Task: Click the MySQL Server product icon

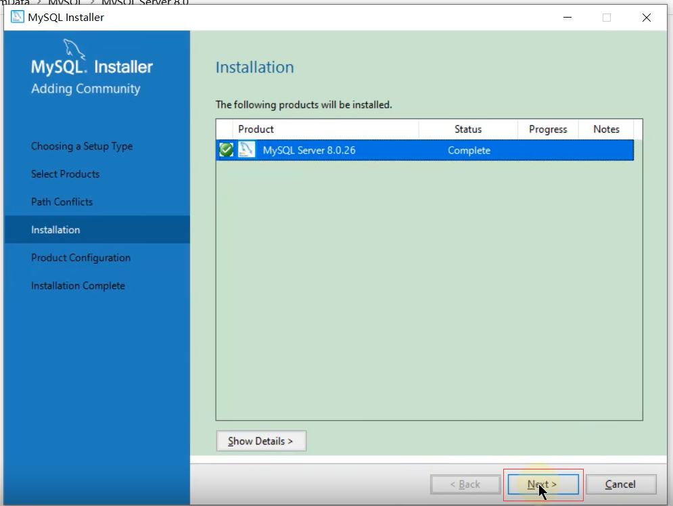Action: 247,150
